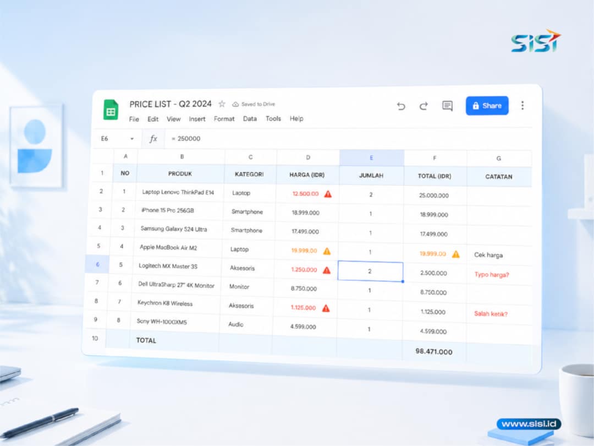
Task: Click the orange warning icon in Total column
Action: tap(456, 254)
